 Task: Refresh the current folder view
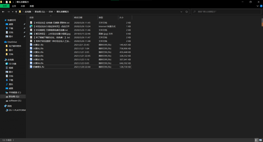187,12
